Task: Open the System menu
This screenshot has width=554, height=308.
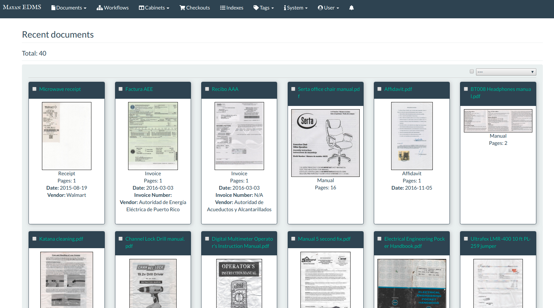Action: coord(295,8)
